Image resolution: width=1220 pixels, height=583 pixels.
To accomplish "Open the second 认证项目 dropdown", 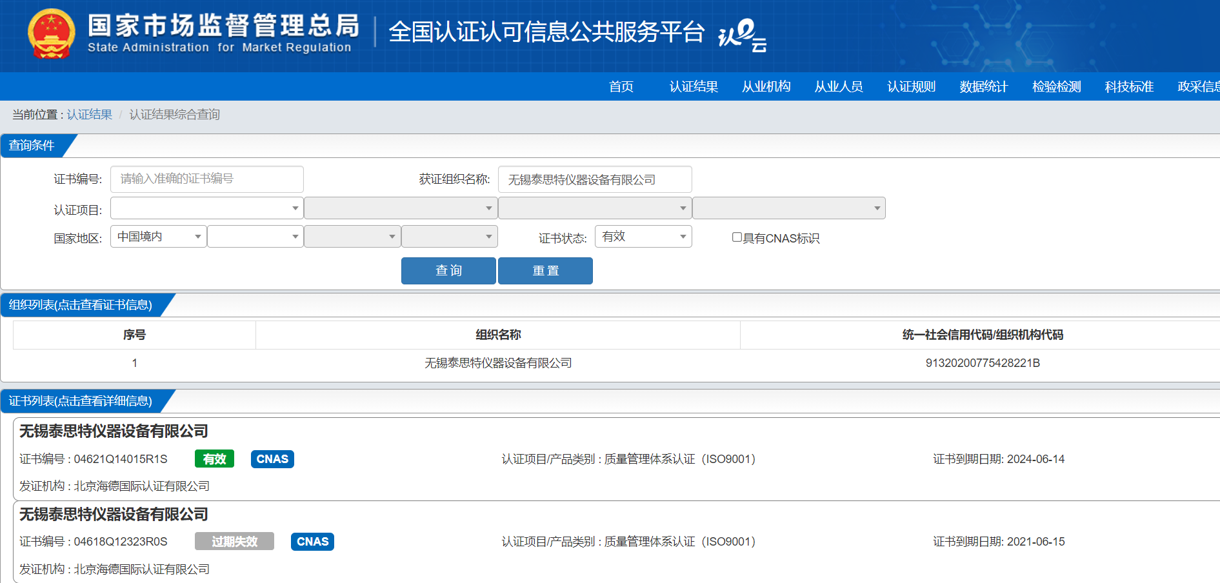I will tap(401, 208).
